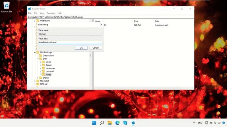Click the REG_SZ type cell
This screenshot has height=127, width=227.
137,25
